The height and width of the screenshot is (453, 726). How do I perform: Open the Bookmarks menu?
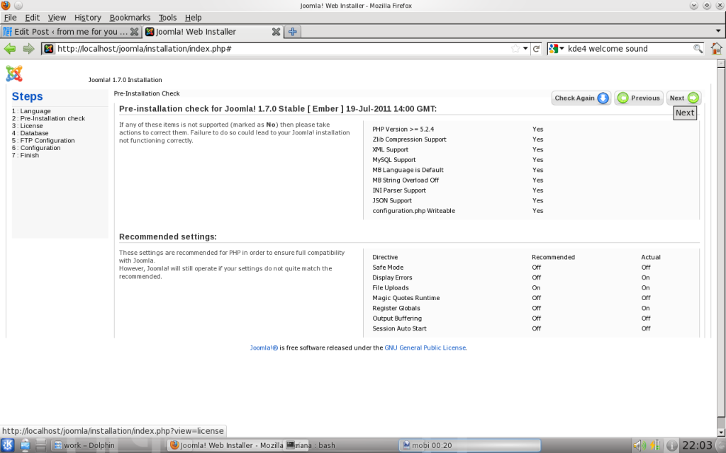pos(130,18)
